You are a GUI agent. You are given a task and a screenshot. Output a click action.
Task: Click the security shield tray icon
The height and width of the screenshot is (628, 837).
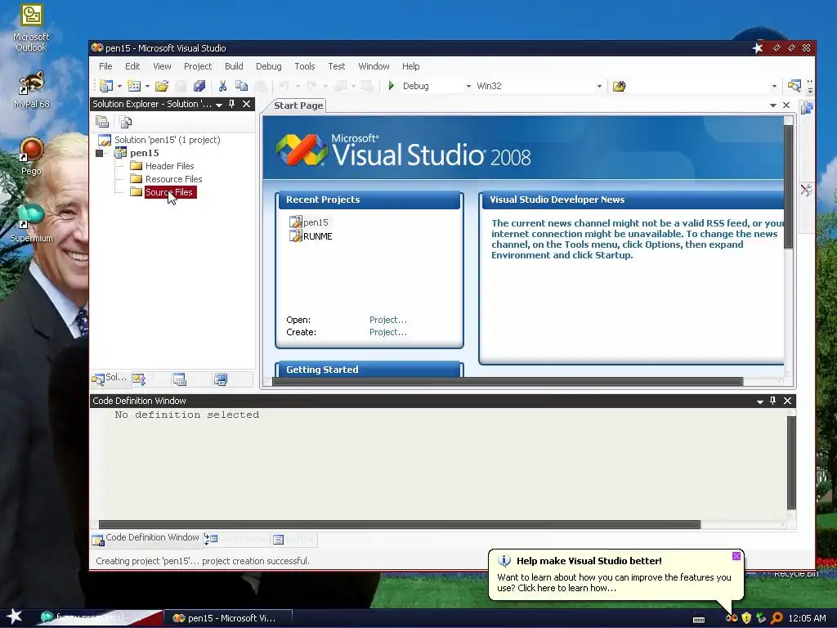[x=746, y=618]
